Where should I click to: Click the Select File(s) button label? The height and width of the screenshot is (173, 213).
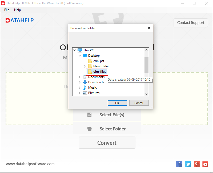point(112,115)
